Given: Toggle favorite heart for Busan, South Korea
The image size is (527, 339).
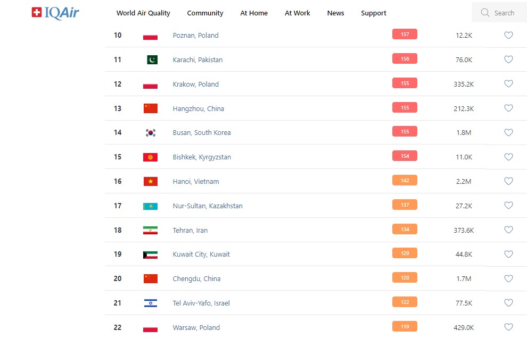Looking at the screenshot, I should 508,132.
